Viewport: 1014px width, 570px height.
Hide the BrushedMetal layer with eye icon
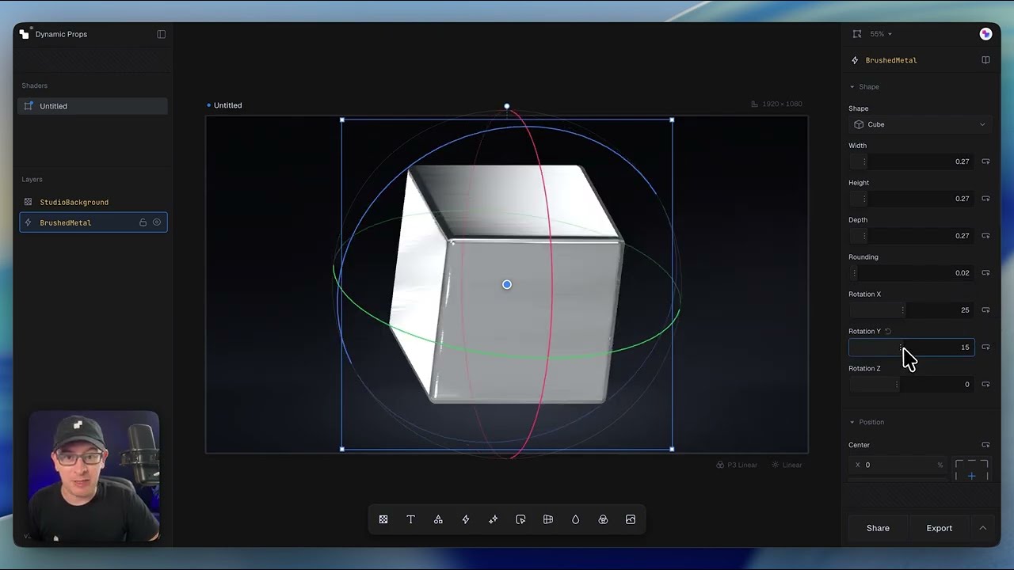pyautogui.click(x=157, y=222)
